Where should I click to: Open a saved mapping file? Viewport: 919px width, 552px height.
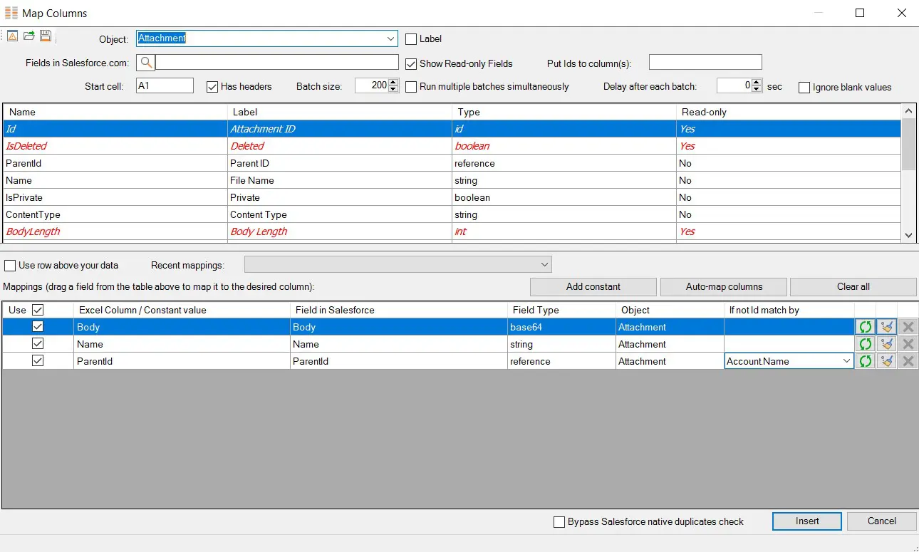[28, 36]
